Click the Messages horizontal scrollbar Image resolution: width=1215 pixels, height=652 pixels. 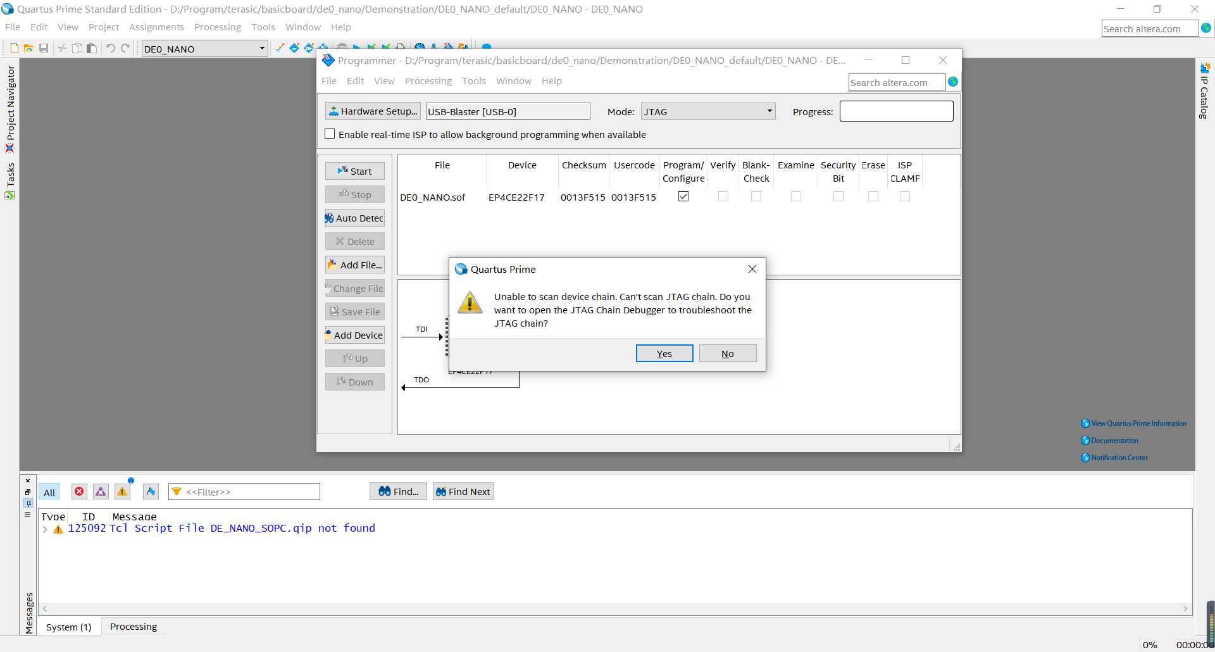pyautogui.click(x=615, y=608)
